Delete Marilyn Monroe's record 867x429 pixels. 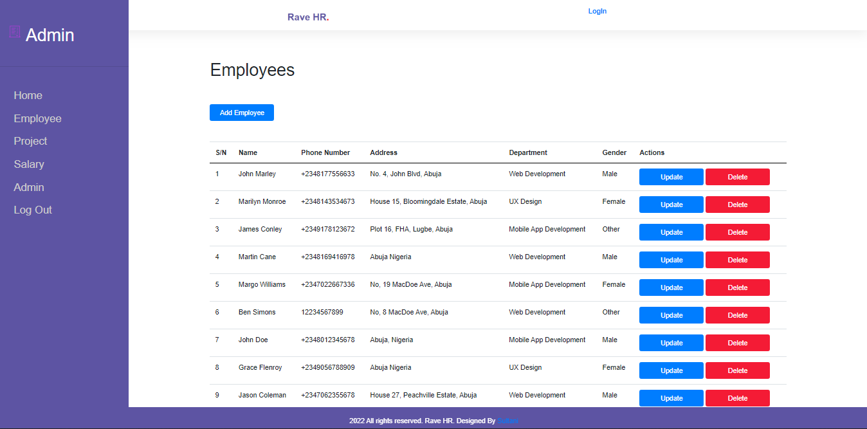point(738,205)
